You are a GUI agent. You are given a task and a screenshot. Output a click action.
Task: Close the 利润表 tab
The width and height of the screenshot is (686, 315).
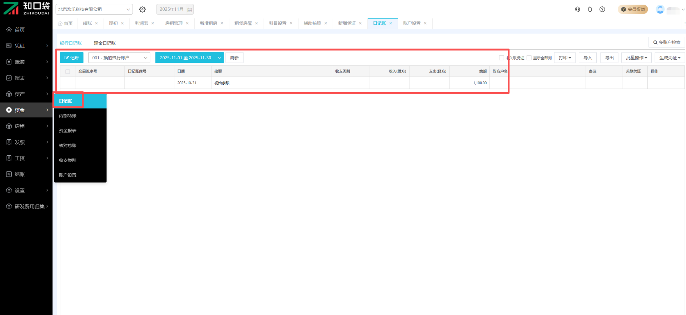pyautogui.click(x=153, y=23)
